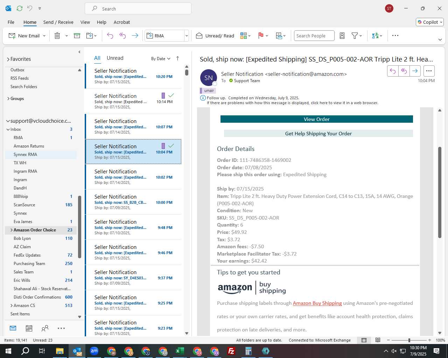The width and height of the screenshot is (448, 358).
Task: Click the Delete trash icon
Action: (x=57, y=36)
